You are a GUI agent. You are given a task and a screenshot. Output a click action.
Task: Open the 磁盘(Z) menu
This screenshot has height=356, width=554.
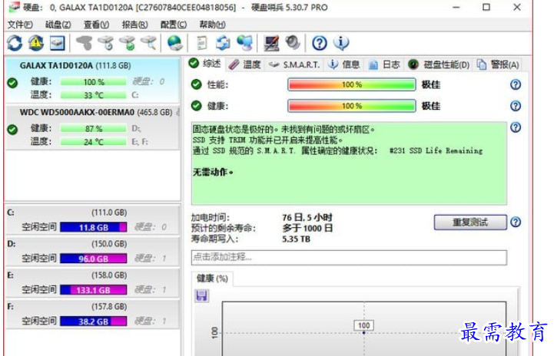(58, 25)
